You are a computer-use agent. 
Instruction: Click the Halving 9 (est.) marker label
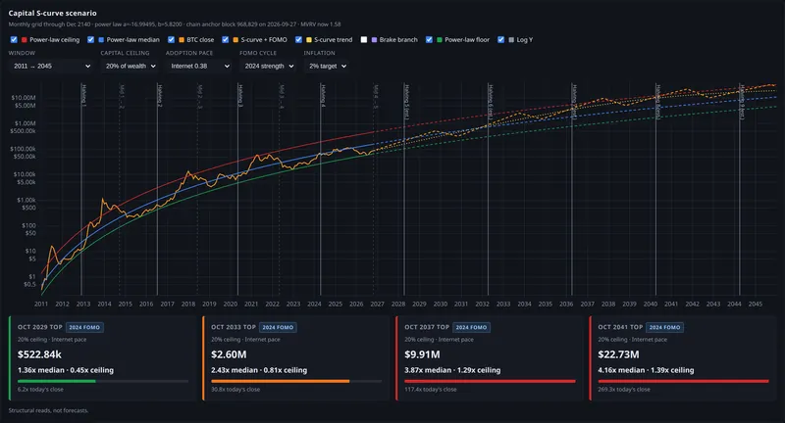point(742,102)
